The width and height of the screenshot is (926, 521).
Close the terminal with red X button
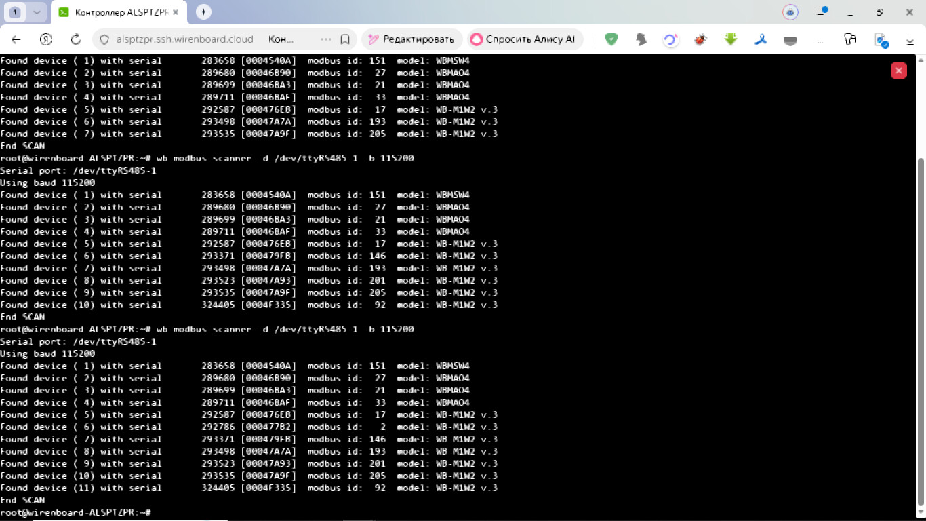[x=898, y=71]
